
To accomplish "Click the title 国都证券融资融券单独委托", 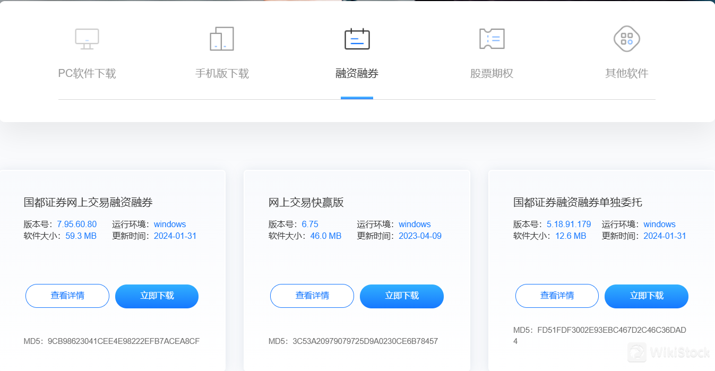I will [x=578, y=202].
